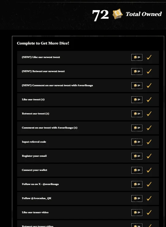Click the 3x dice reward for Retweet our newest tweet

(137, 71)
